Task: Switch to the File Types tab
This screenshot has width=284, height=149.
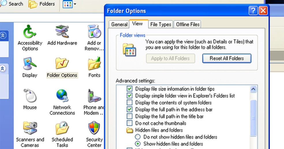Action: (x=161, y=24)
